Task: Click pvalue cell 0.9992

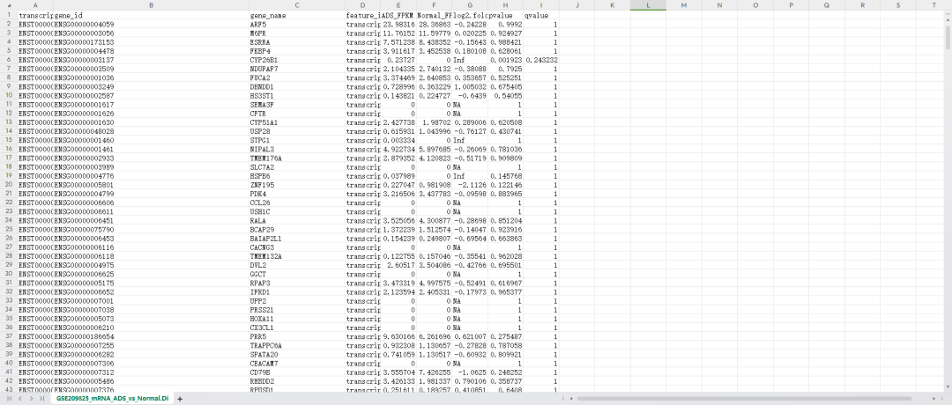Action: (505, 25)
